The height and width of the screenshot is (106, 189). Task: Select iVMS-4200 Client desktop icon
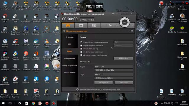(172, 18)
